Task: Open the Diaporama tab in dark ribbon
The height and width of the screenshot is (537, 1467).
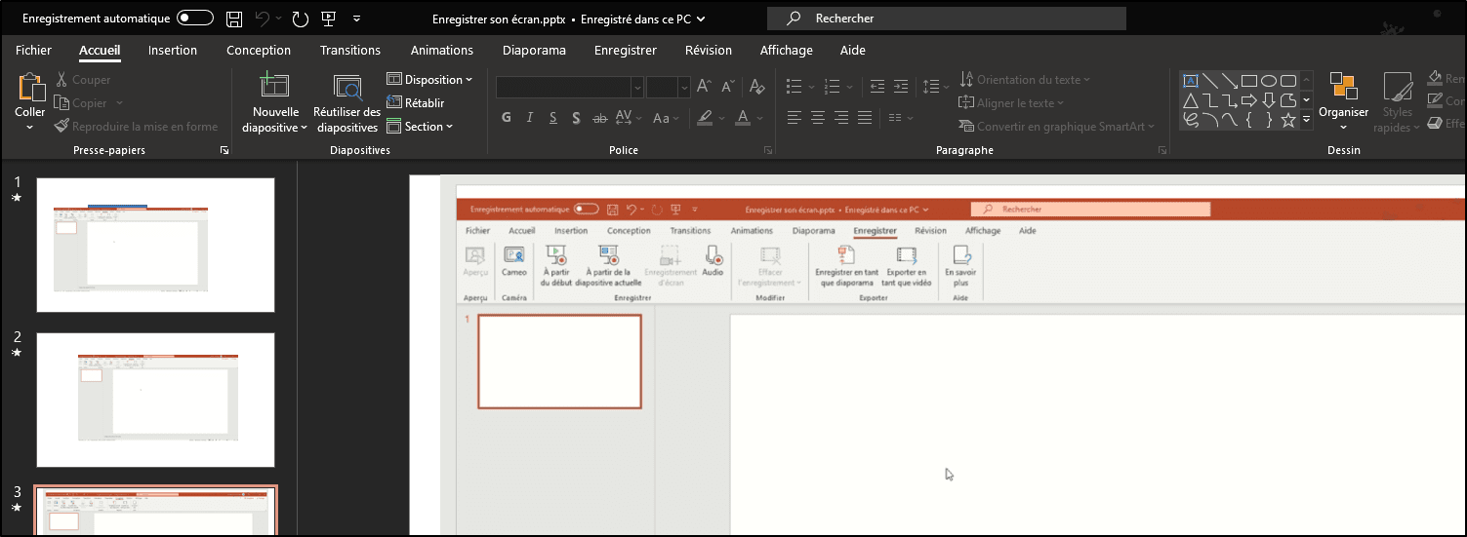Action: (534, 51)
